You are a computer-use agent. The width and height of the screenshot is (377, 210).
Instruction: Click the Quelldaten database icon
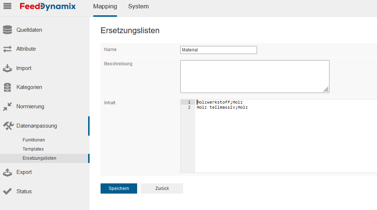click(7, 30)
